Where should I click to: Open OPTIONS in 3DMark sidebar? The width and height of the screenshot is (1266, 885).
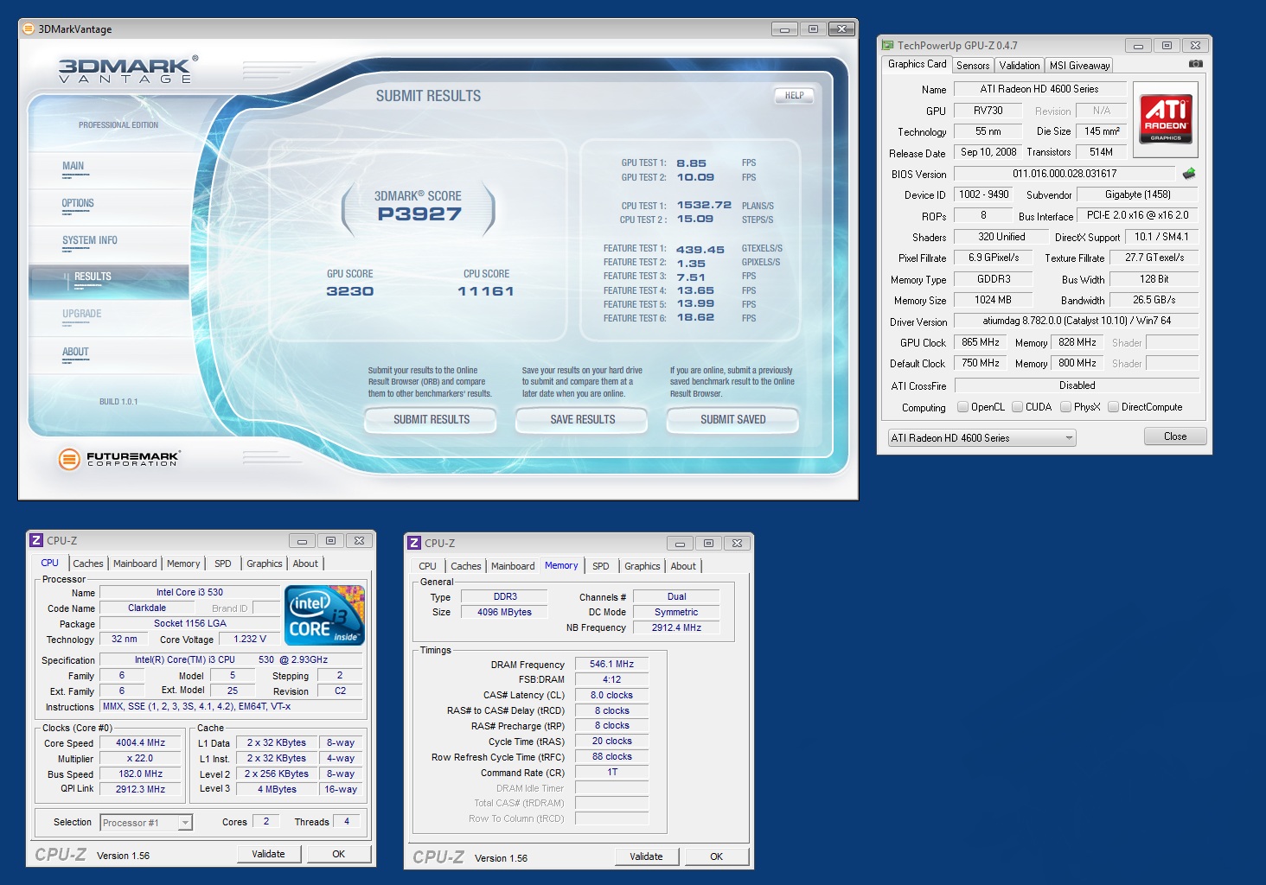[109, 206]
